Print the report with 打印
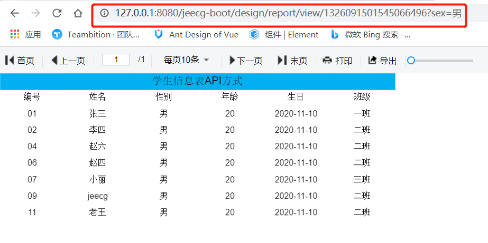Screen dimensions: 488x243 pos(337,60)
